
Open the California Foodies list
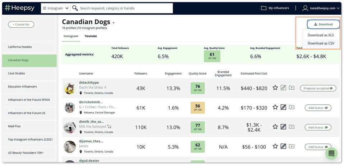29,47
